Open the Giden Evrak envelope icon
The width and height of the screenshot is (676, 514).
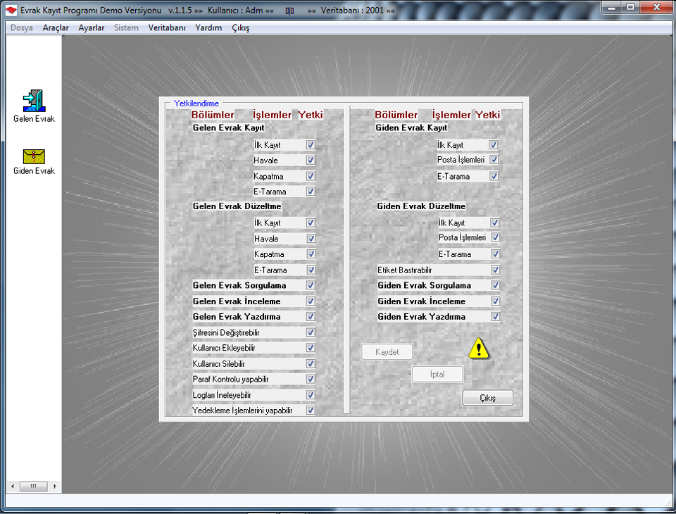tap(34, 156)
